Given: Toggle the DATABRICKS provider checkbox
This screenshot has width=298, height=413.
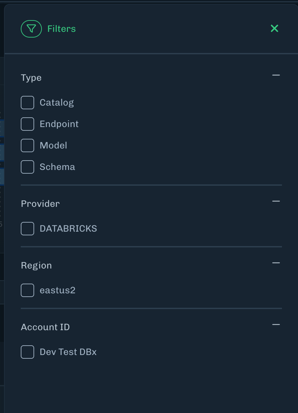Looking at the screenshot, I should (x=27, y=229).
